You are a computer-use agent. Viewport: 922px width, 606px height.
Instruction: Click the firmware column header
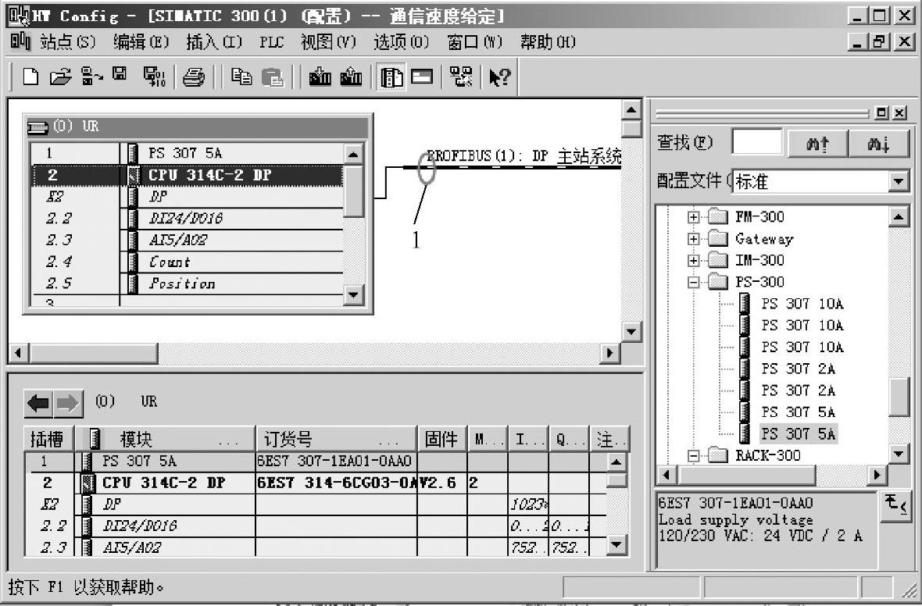click(x=442, y=439)
